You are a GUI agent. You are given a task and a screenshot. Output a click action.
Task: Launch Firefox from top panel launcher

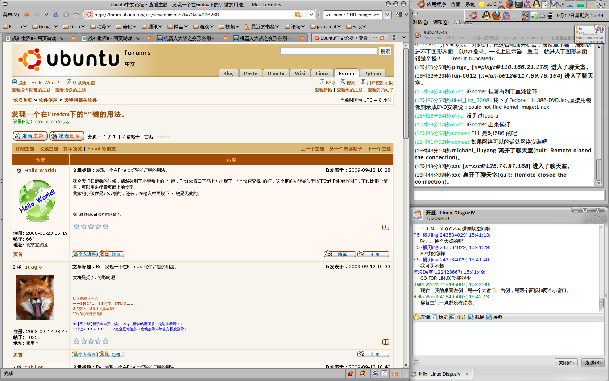coord(510,4)
